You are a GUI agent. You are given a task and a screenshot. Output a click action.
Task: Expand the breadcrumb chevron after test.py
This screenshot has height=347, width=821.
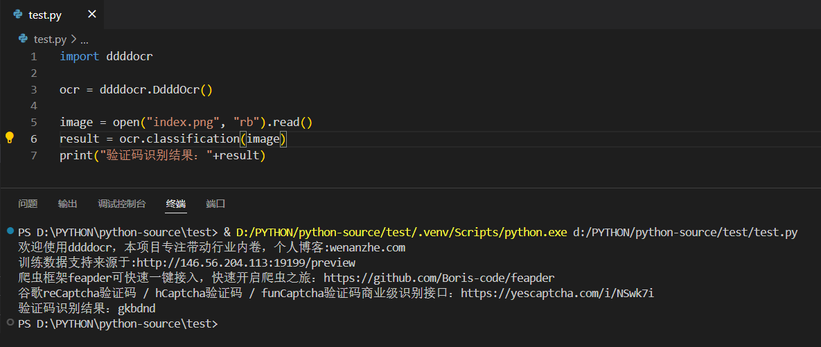click(73, 39)
